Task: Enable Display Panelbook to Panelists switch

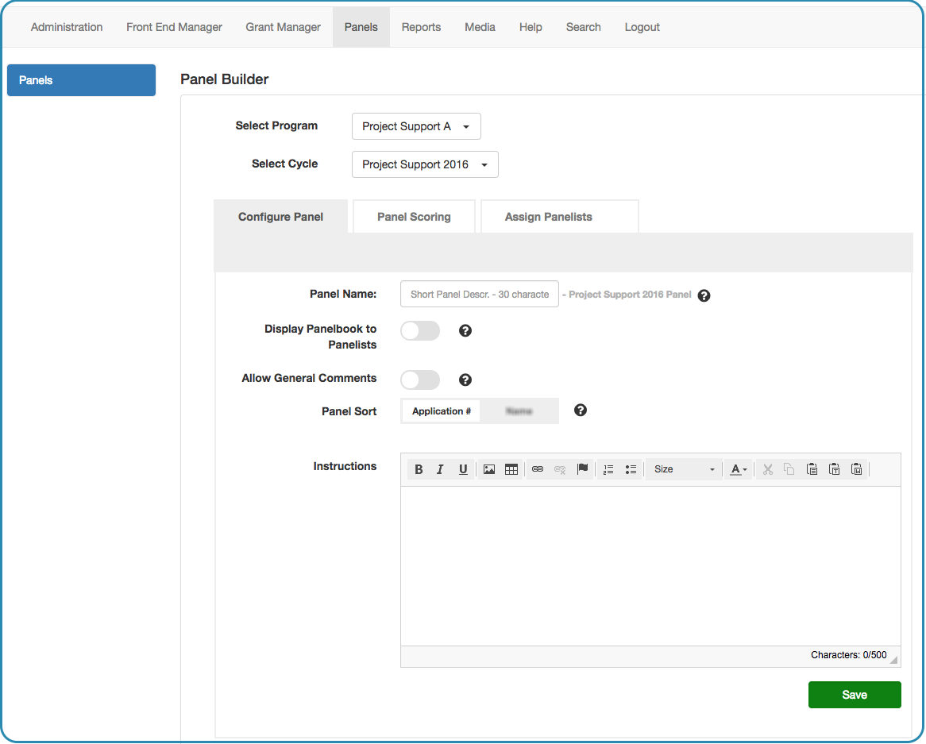Action: pyautogui.click(x=419, y=331)
